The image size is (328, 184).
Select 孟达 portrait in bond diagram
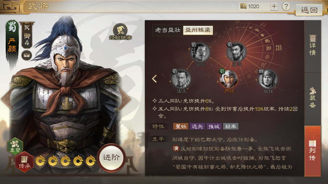237,52
